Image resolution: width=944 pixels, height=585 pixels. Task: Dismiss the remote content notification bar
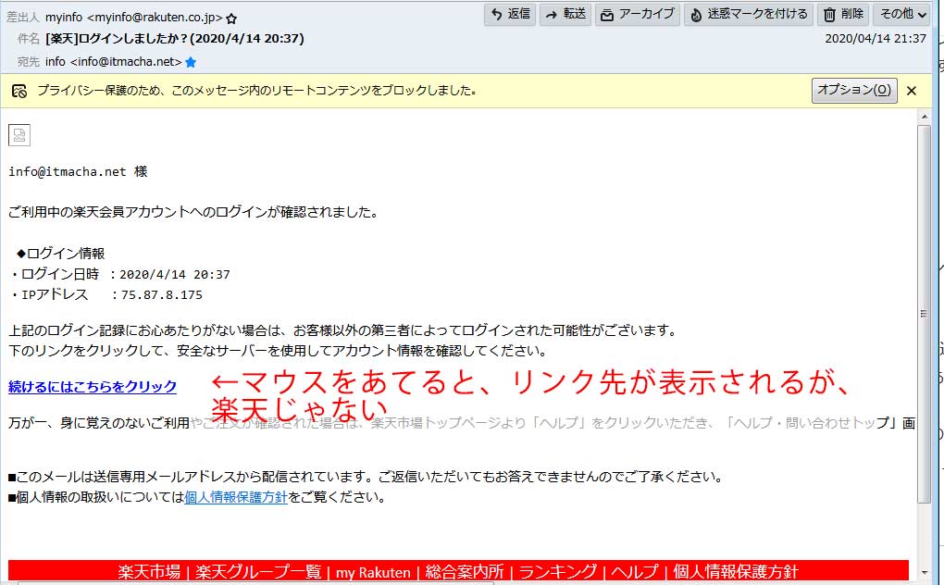912,91
